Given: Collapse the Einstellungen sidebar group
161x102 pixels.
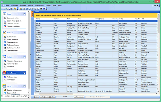Looking at the screenshot, I should 24,73.
